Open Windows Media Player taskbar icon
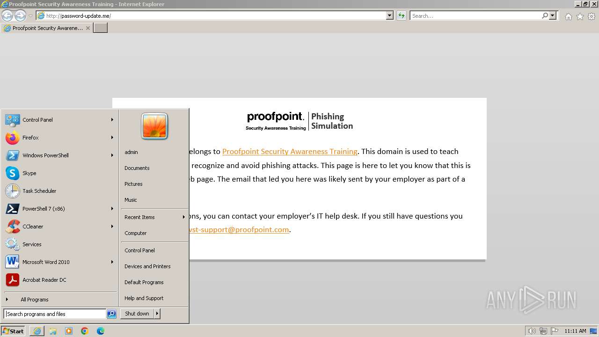Viewport: 599px width, 337px height. tap(69, 331)
